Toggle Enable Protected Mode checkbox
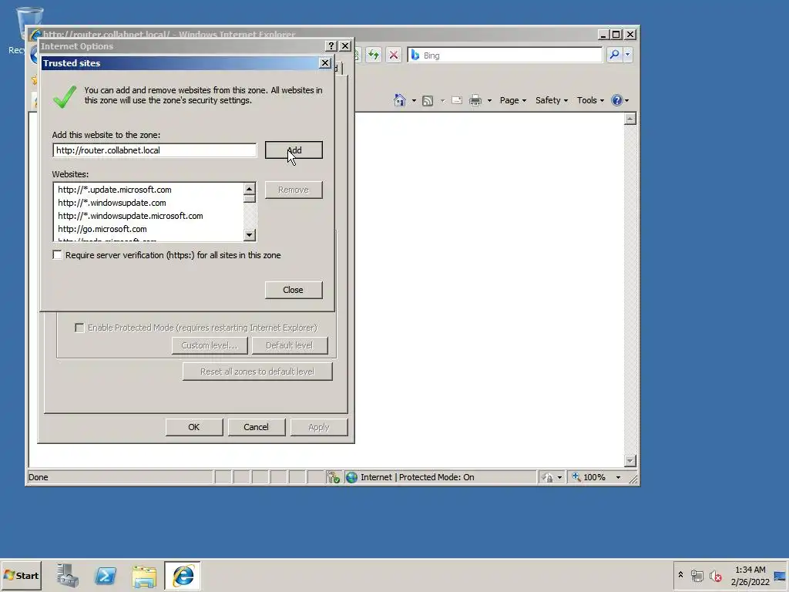This screenshot has width=789, height=592. (x=79, y=328)
